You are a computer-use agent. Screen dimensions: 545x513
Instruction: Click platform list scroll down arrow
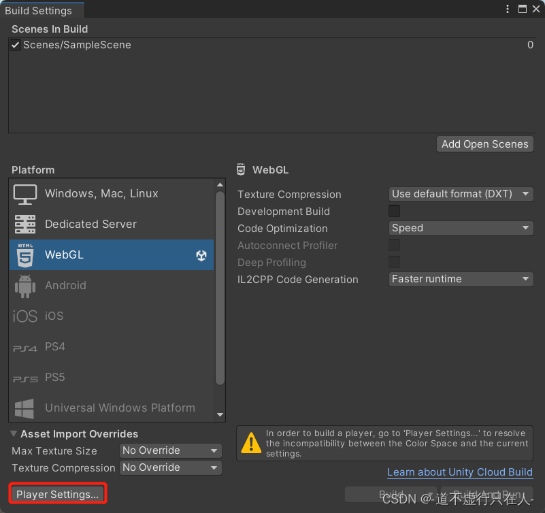[220, 414]
